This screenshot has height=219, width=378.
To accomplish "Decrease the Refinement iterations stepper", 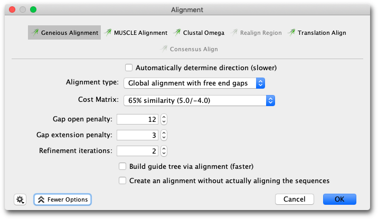I will [164, 154].
